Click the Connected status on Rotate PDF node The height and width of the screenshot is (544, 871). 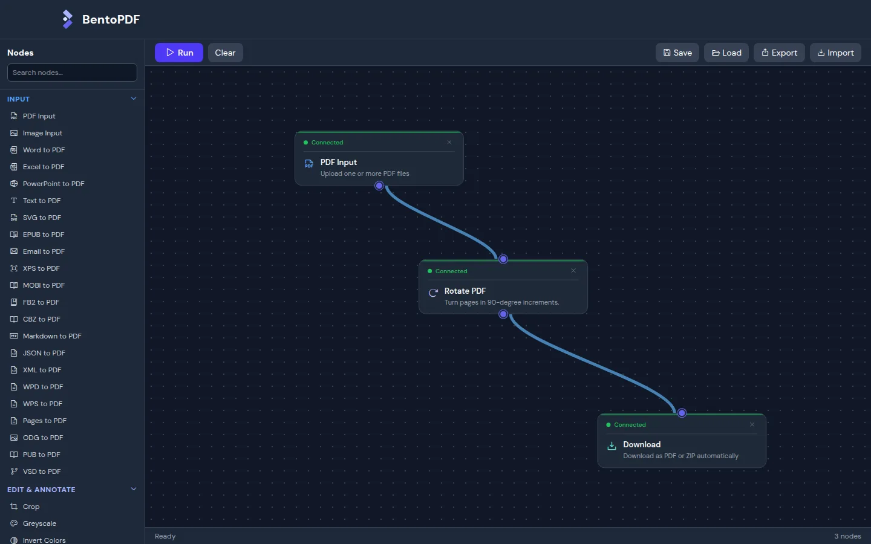451,271
